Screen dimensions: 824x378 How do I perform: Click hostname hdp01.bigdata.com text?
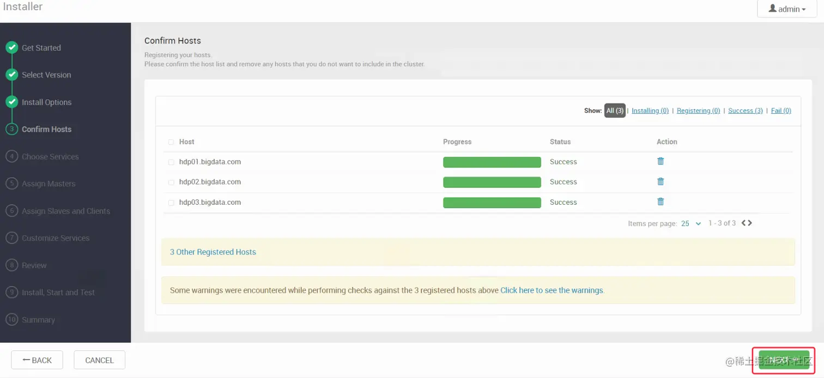tap(210, 162)
